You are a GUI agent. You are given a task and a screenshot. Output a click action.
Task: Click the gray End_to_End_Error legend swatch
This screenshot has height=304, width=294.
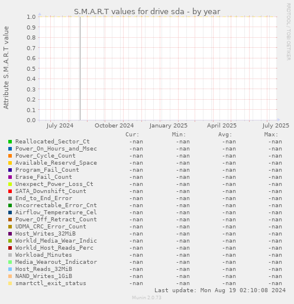(10, 198)
